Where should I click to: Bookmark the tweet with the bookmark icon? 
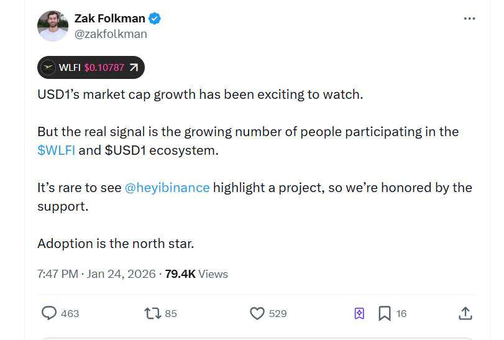click(385, 313)
